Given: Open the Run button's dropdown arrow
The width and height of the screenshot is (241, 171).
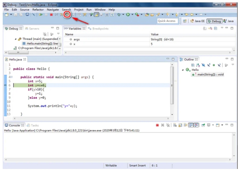Looking at the screenshot, I should pyautogui.click(x=132, y=15).
